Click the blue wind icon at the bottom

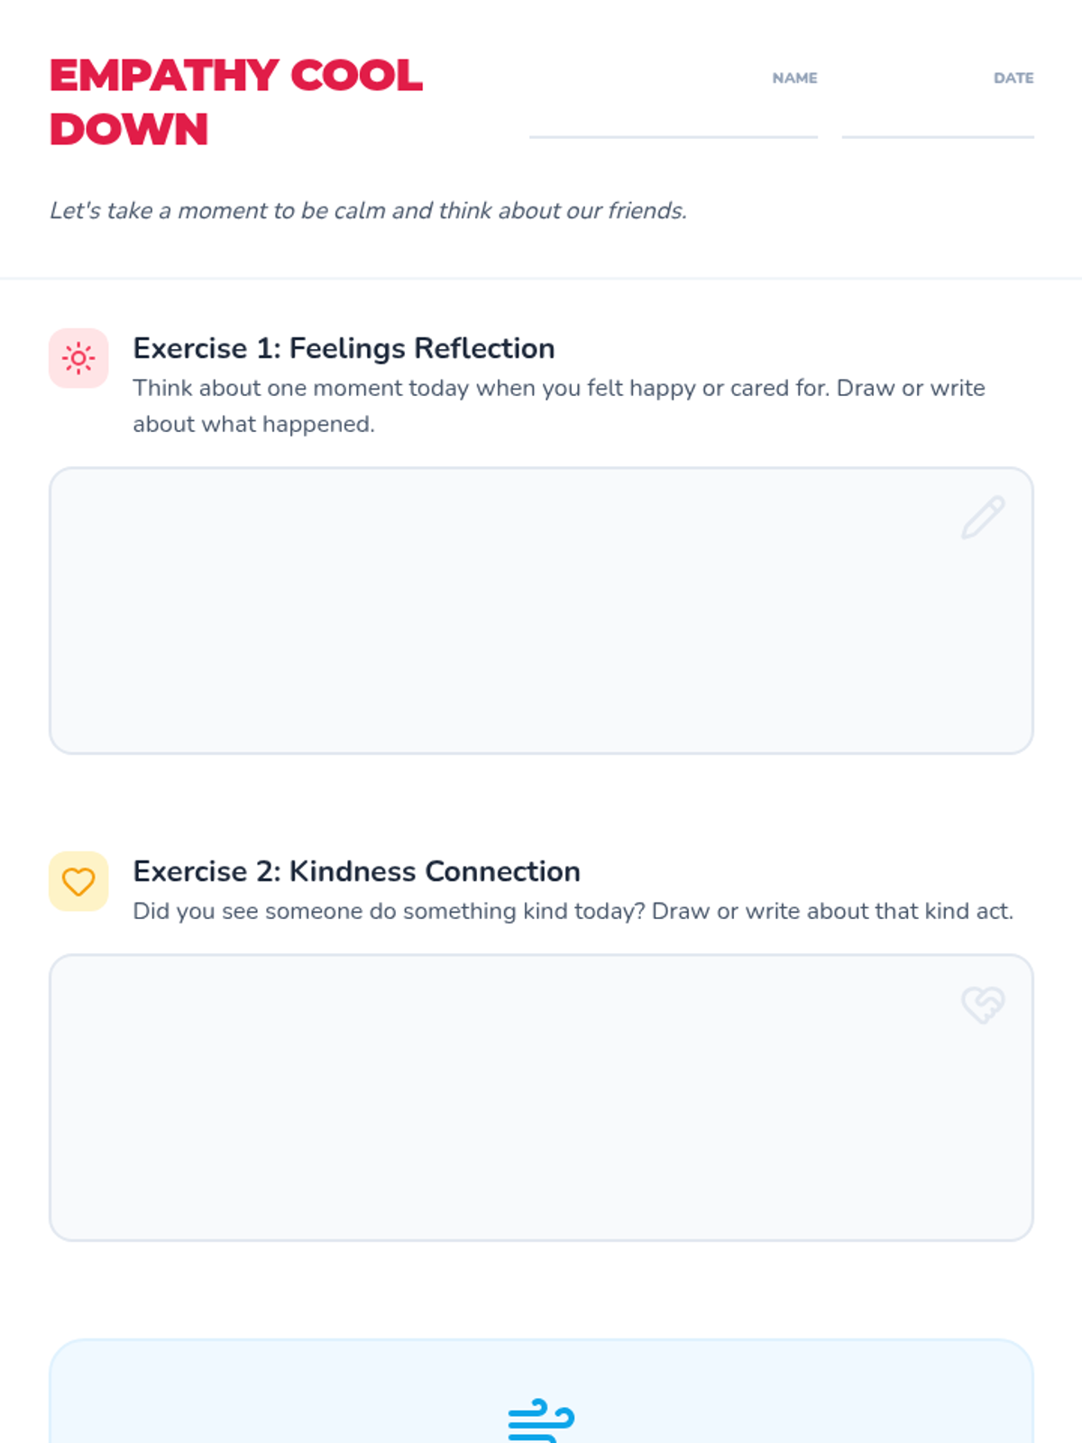[541, 1420]
